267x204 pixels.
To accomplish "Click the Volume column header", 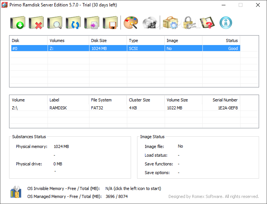I will pyautogui.click(x=29, y=100).
